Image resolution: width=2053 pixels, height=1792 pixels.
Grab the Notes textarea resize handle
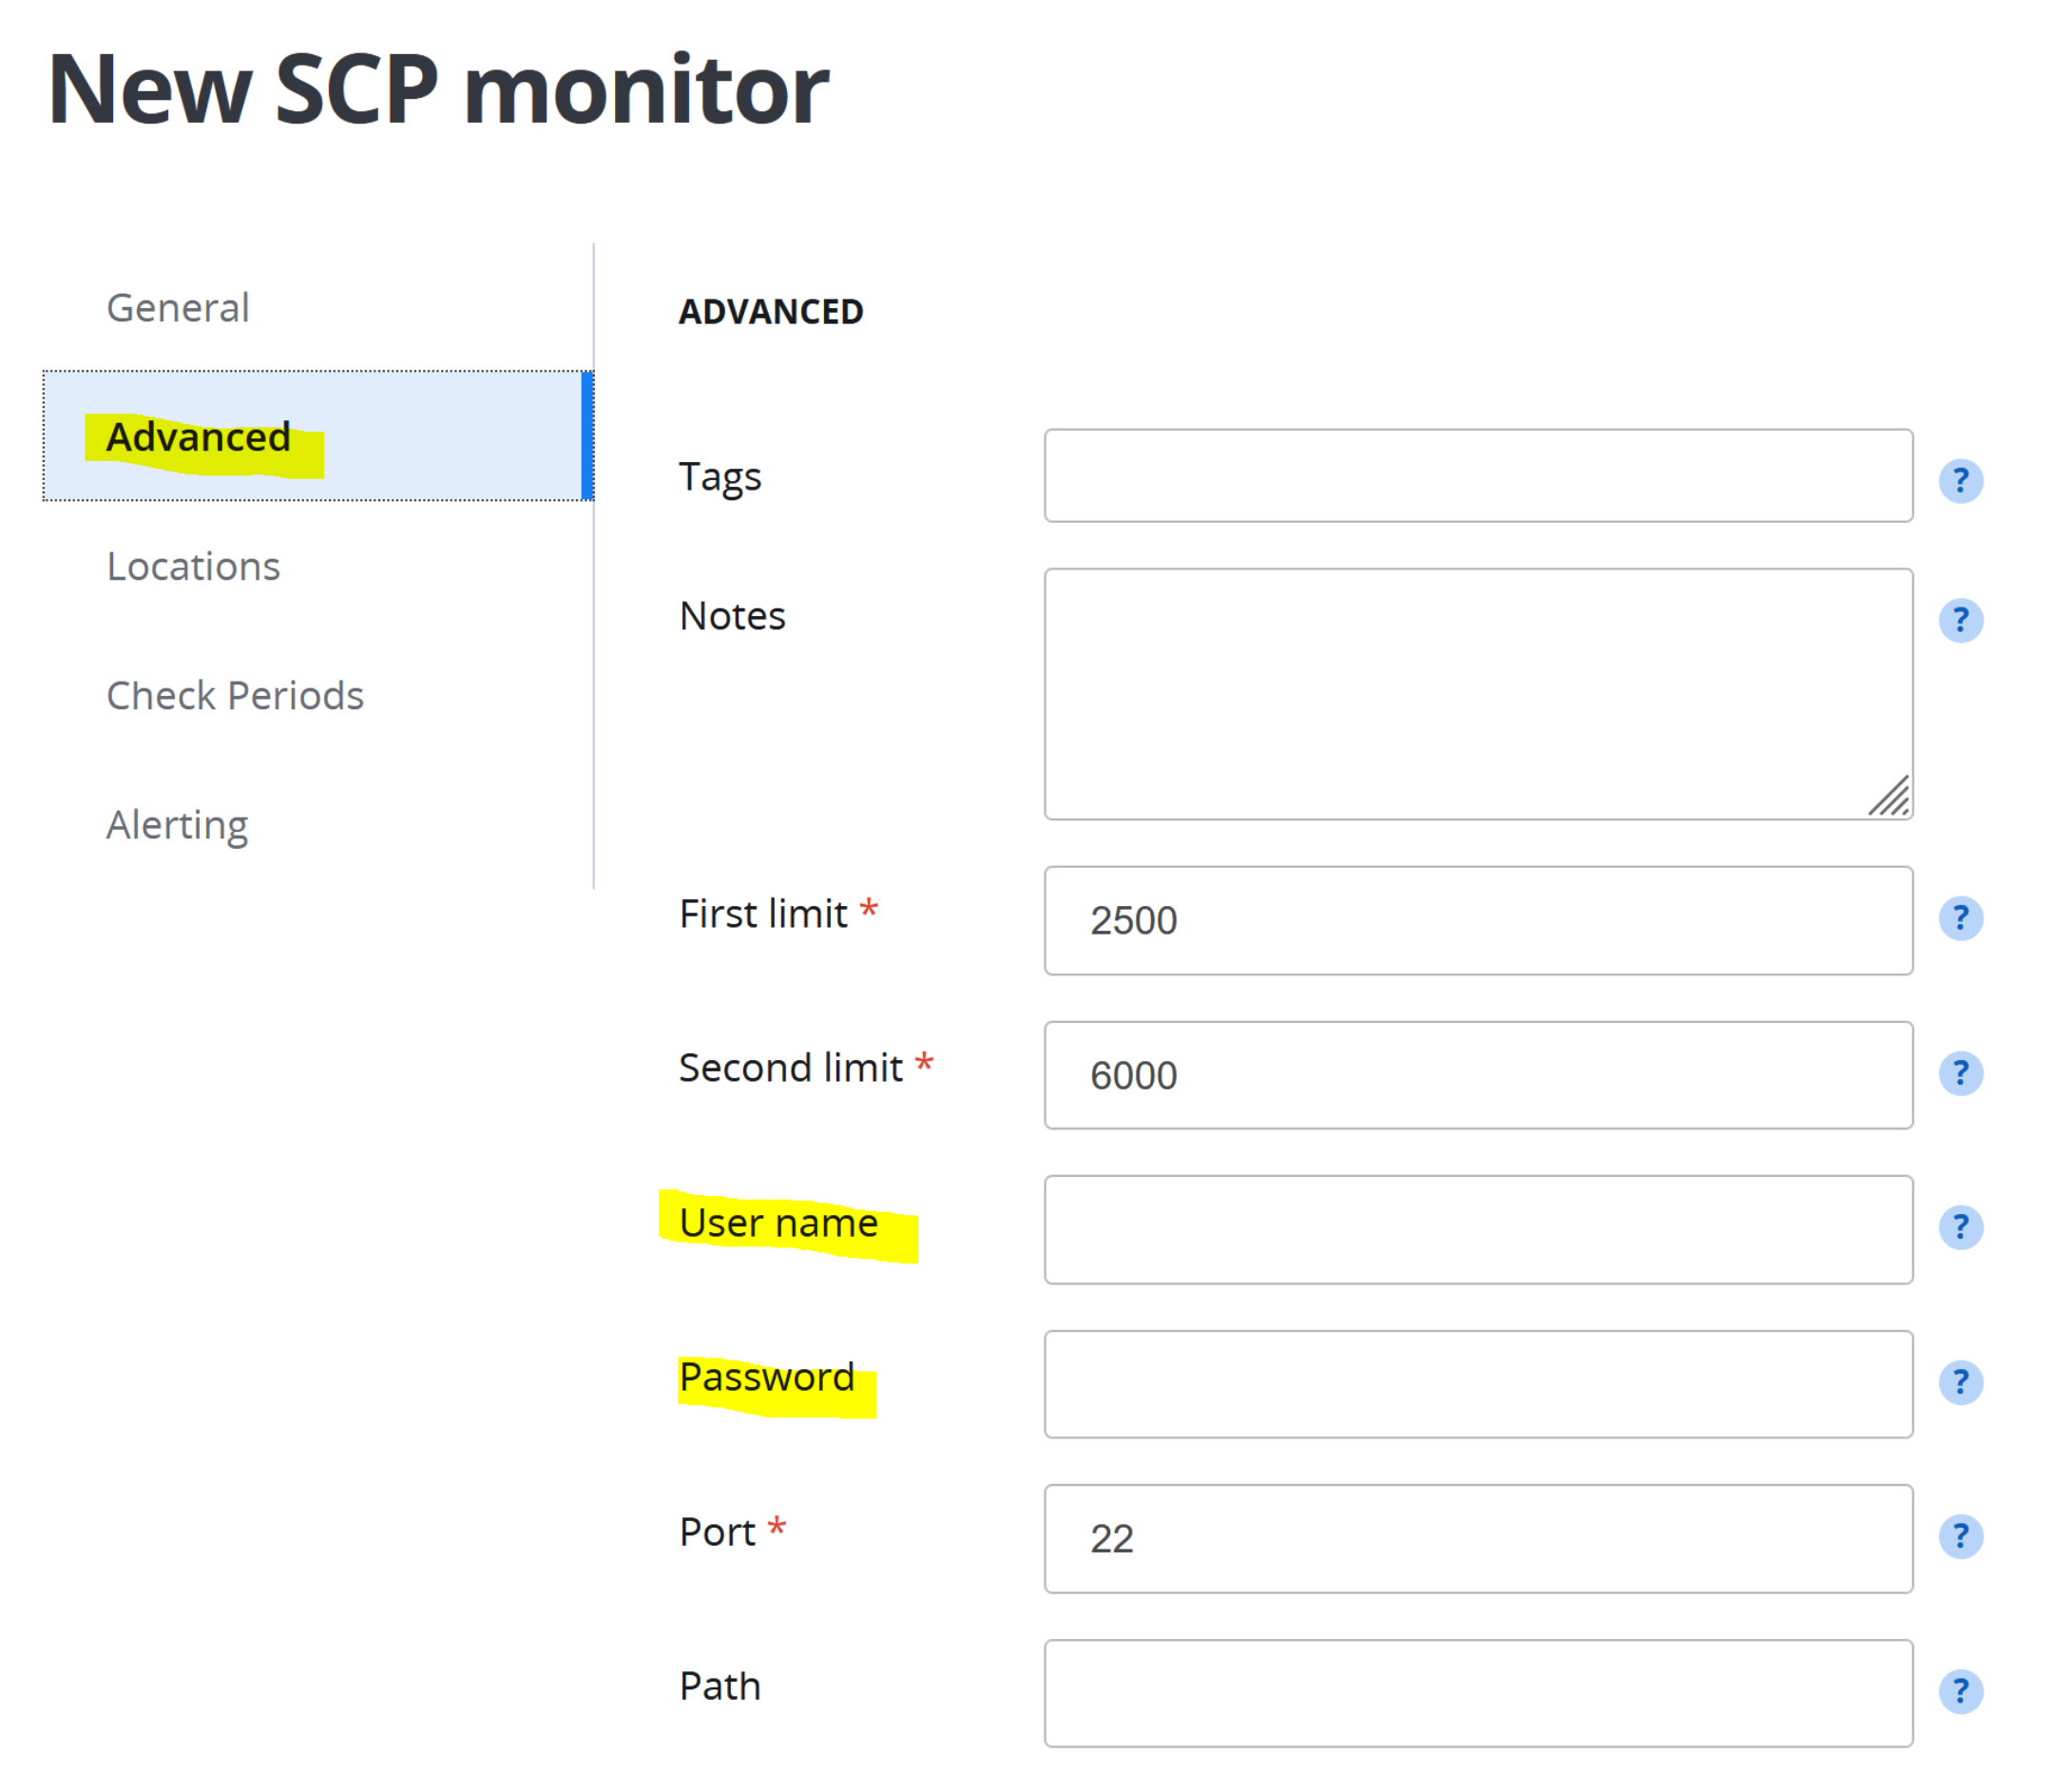1892,799
